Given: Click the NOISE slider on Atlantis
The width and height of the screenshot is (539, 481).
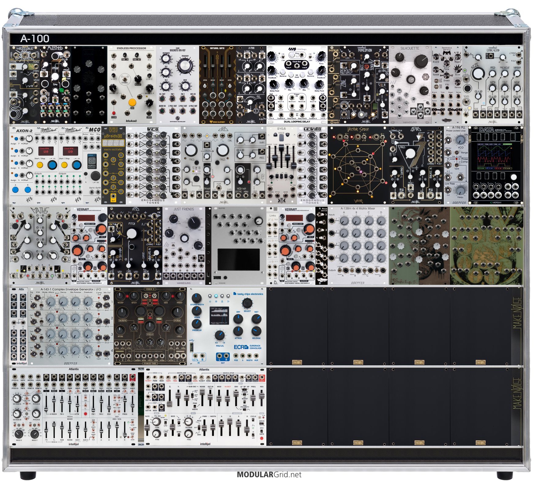Looking at the screenshot, I should coord(203,397).
